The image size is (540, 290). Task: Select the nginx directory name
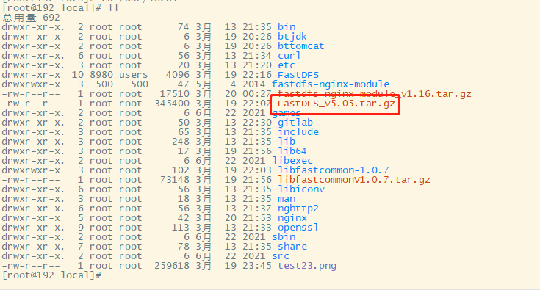(292, 218)
